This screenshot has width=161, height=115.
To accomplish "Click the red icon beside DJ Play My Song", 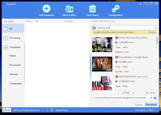I will click(117, 38).
